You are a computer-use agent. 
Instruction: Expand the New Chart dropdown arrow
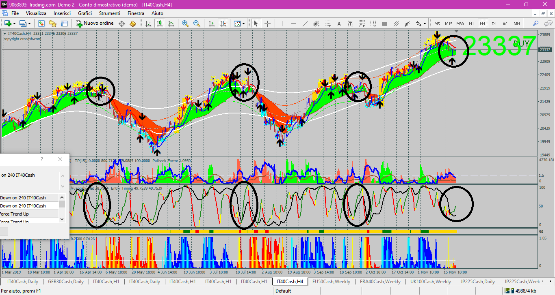(x=14, y=24)
